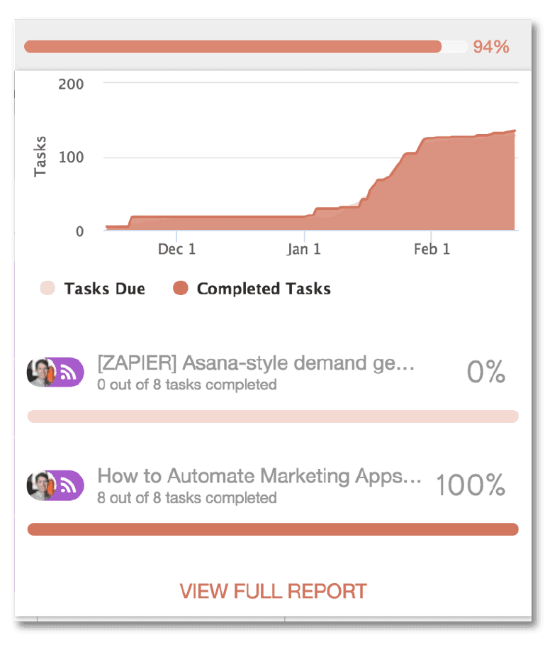Select the Feb 1 date on chart axis
This screenshot has width=545, height=652.
tap(431, 249)
